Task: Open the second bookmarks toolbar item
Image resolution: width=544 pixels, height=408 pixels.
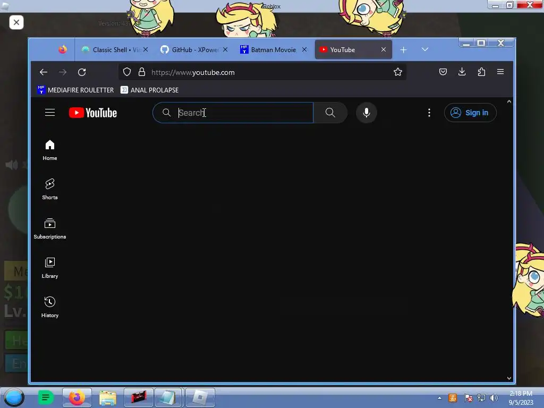Action: (149, 90)
